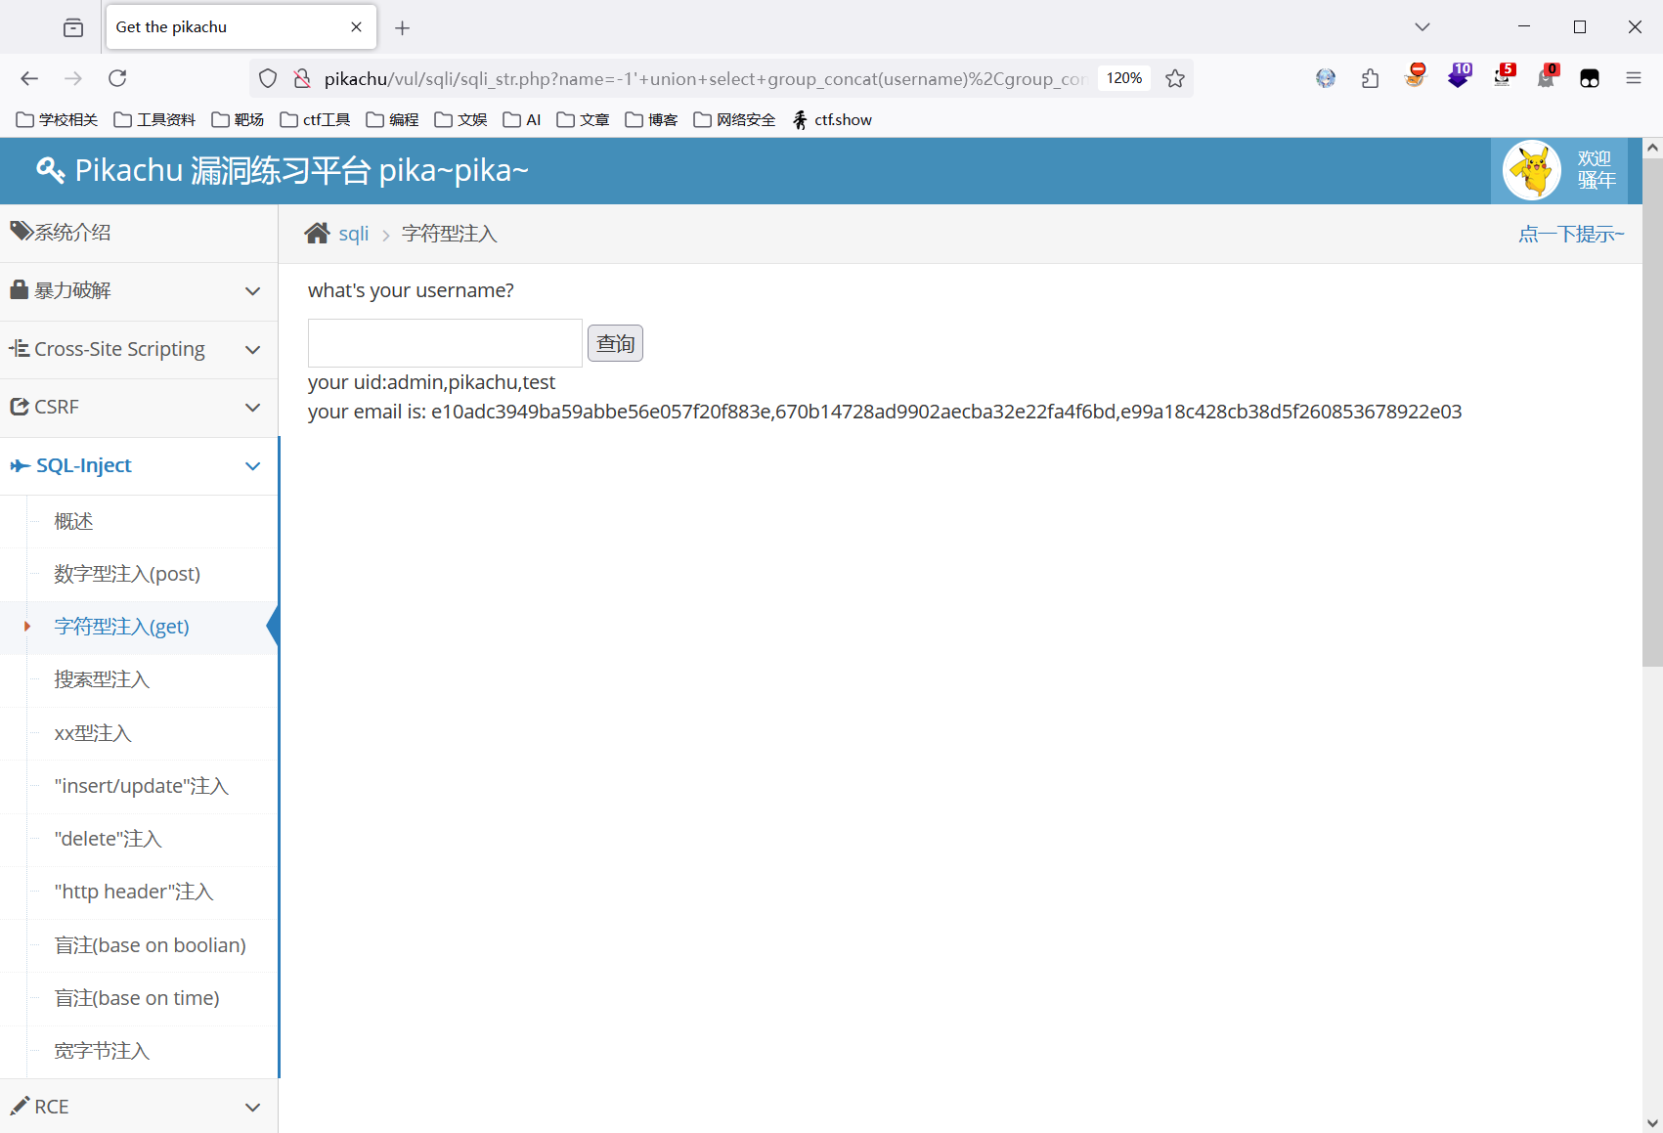Reload the page with the refresh icon

coord(117,78)
